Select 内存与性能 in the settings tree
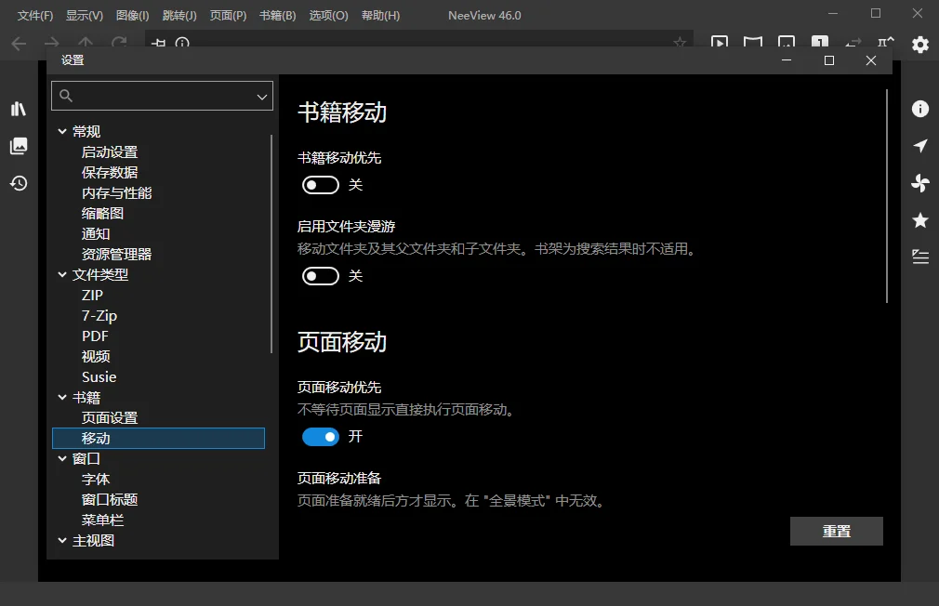 (x=117, y=192)
